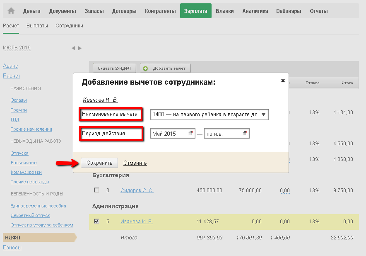Click the 11 428,57 amount in Иванова row
This screenshot has height=256, width=366.
click(x=207, y=222)
